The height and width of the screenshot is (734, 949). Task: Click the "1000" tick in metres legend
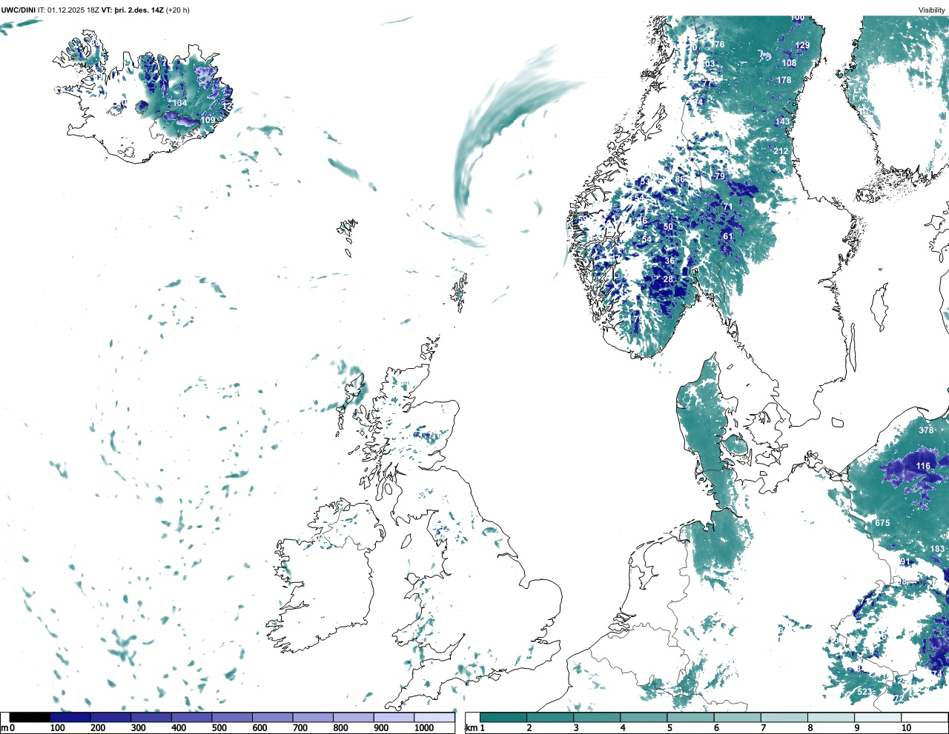(424, 728)
